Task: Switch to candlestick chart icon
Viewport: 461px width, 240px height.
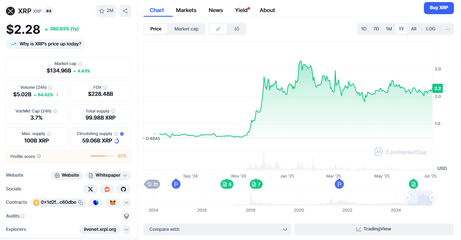Action: [237, 29]
